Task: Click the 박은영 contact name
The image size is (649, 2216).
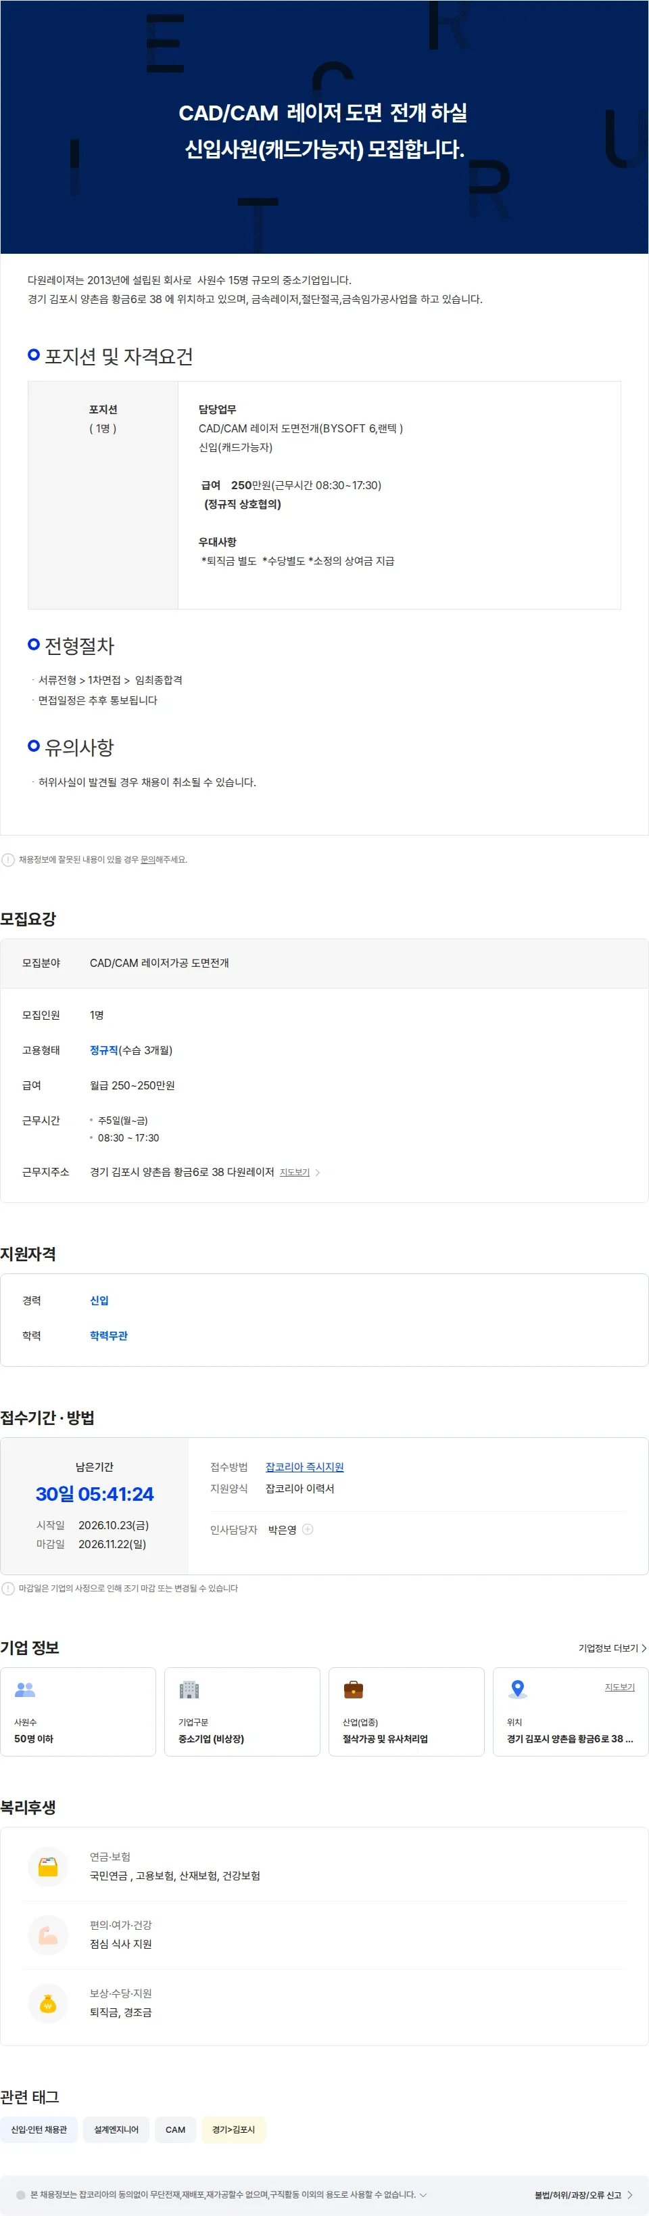Action: [x=282, y=1531]
